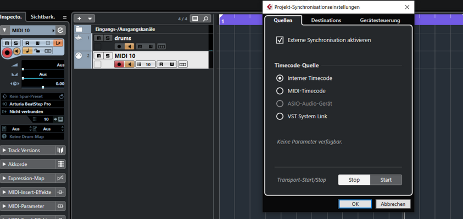463x219 pixels.
Task: Enable Read automation in the Inspector
Action: coord(27,43)
